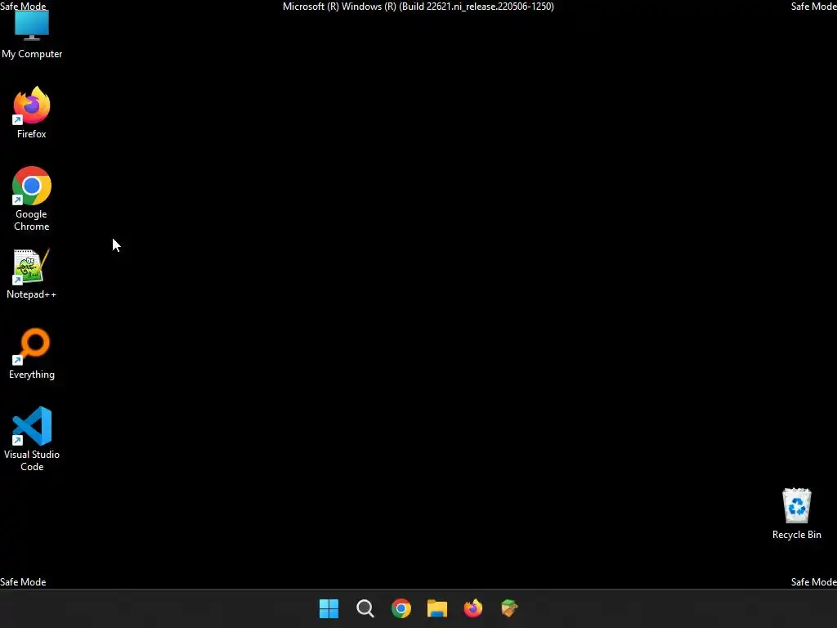This screenshot has height=628, width=837.
Task: Click the 'Notepad++' label text
Action: [x=32, y=294]
